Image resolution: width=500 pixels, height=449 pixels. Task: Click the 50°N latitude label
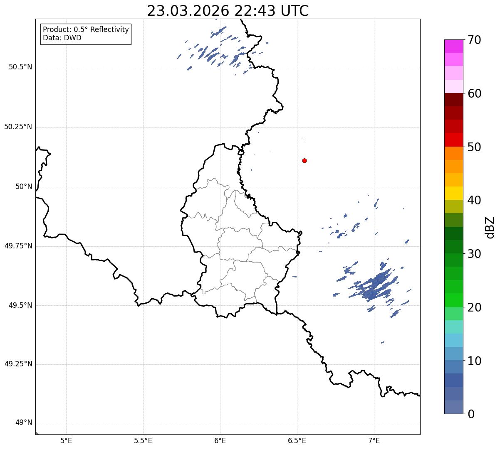pos(24,186)
